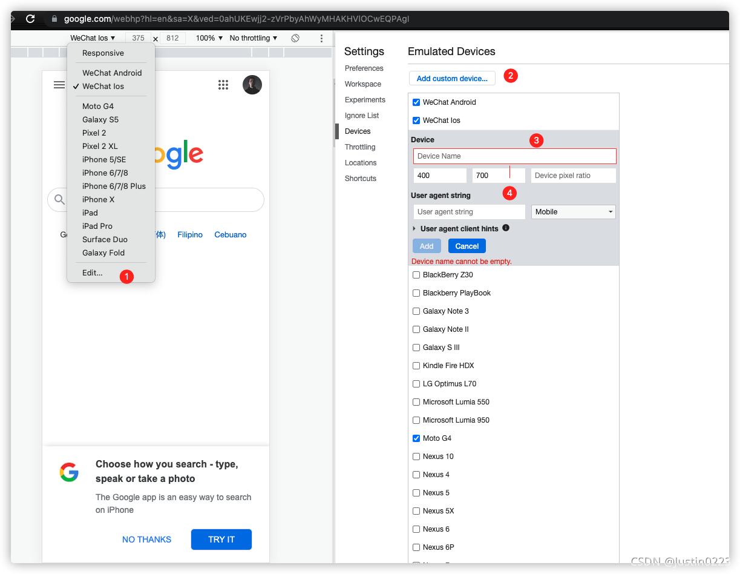Show info for user agent client hints
740x574 pixels.
(x=506, y=228)
